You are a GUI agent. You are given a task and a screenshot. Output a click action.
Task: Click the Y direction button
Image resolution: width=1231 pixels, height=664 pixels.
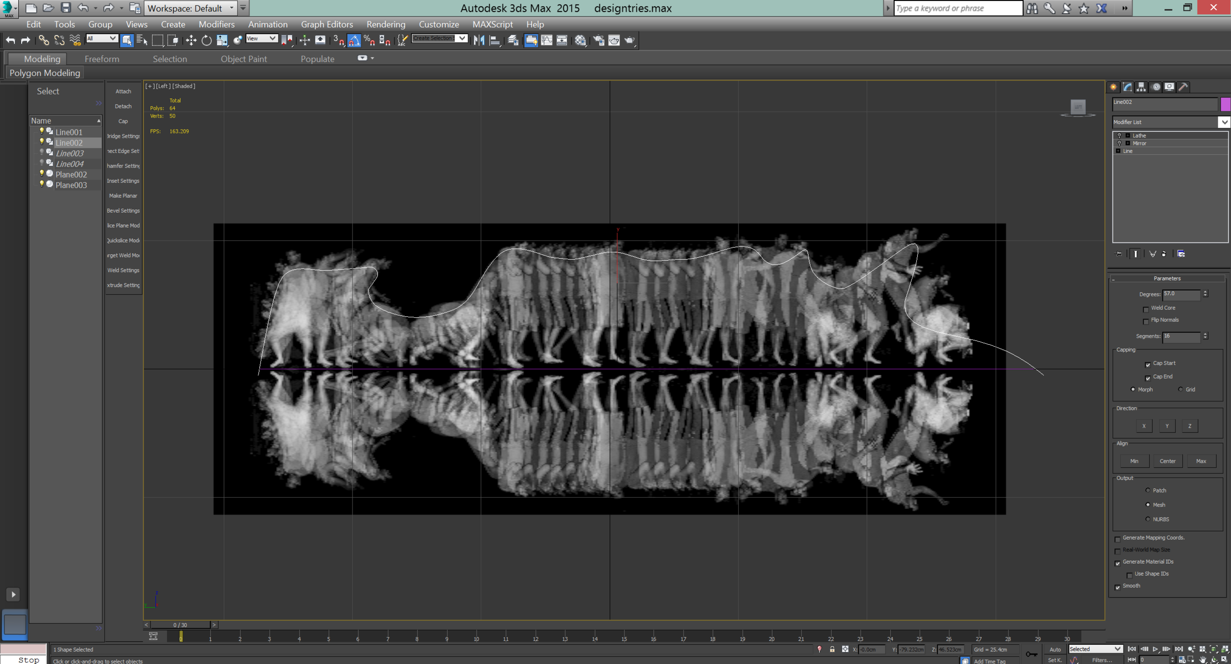click(1166, 426)
